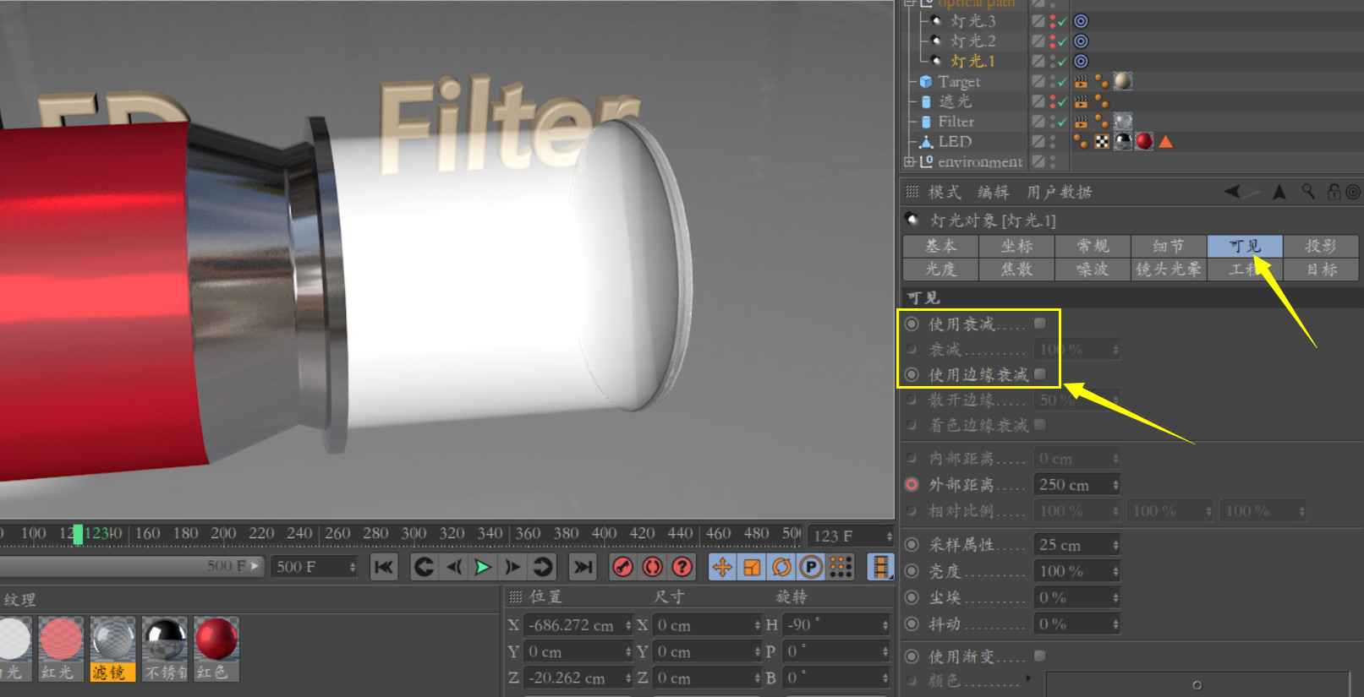
Task: Toggle point-level animation dots icon
Action: 841,567
